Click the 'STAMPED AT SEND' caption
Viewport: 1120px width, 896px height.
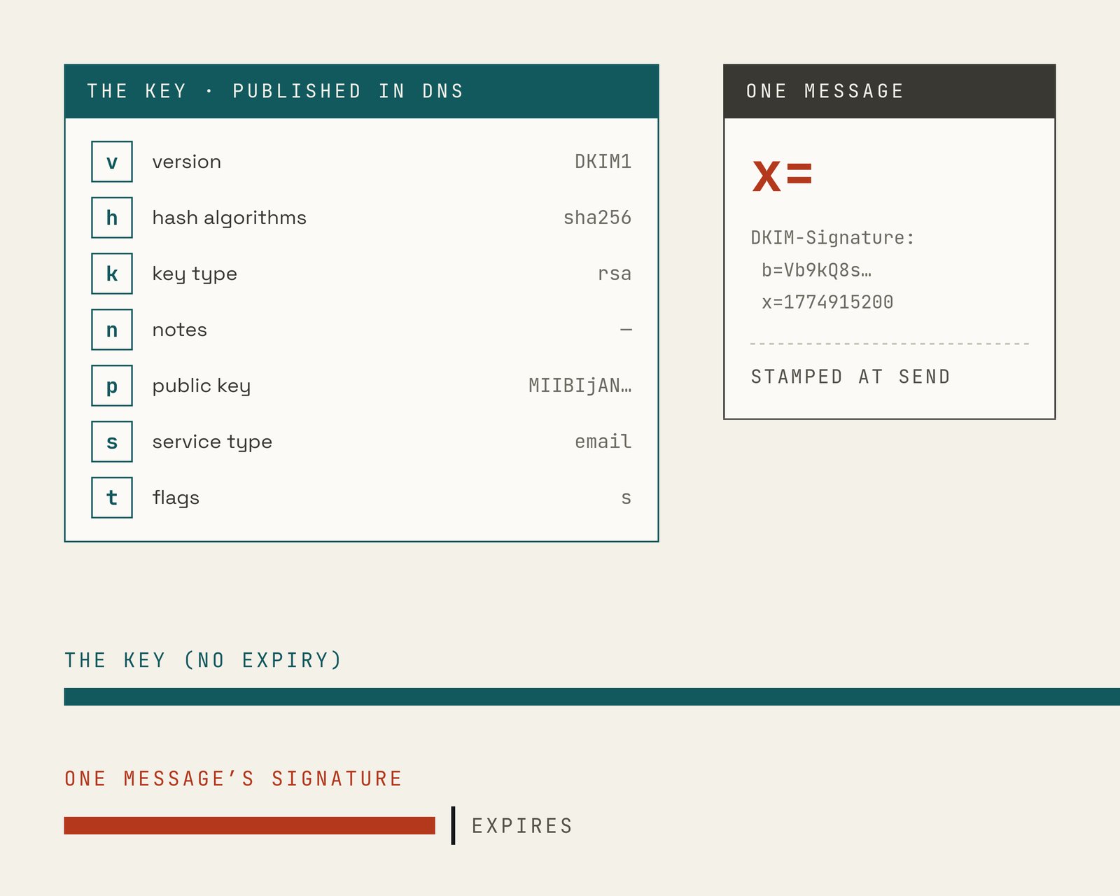(851, 377)
